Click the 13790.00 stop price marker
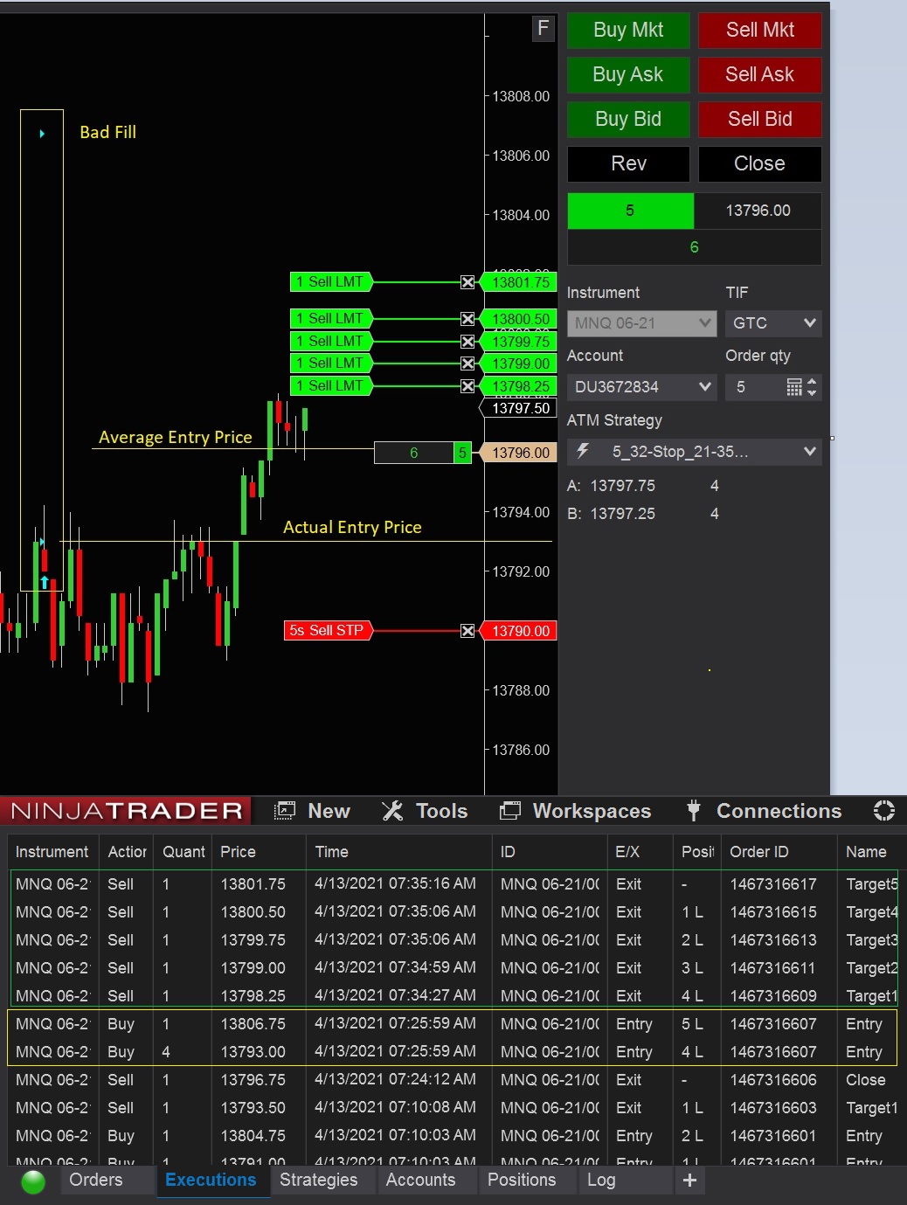Viewport: 907px width, 1205px height. [x=519, y=631]
